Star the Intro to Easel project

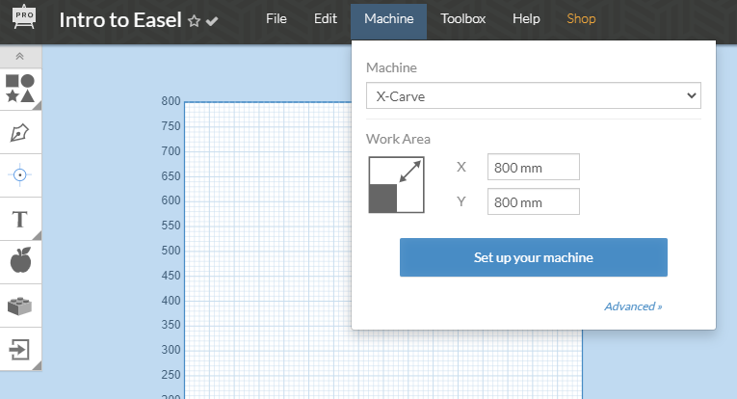[x=194, y=20]
